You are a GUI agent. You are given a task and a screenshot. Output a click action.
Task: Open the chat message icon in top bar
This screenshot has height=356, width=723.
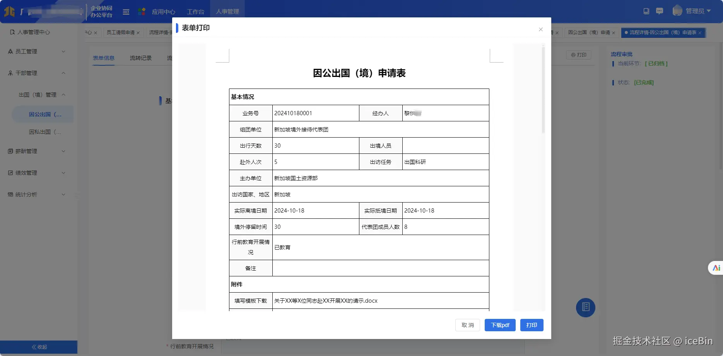(660, 11)
